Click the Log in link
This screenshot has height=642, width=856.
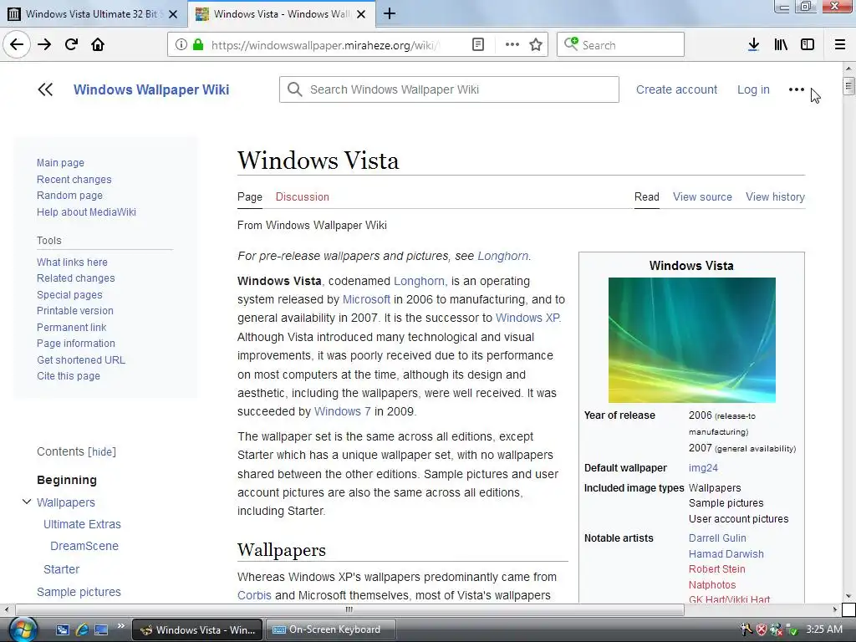753,89
